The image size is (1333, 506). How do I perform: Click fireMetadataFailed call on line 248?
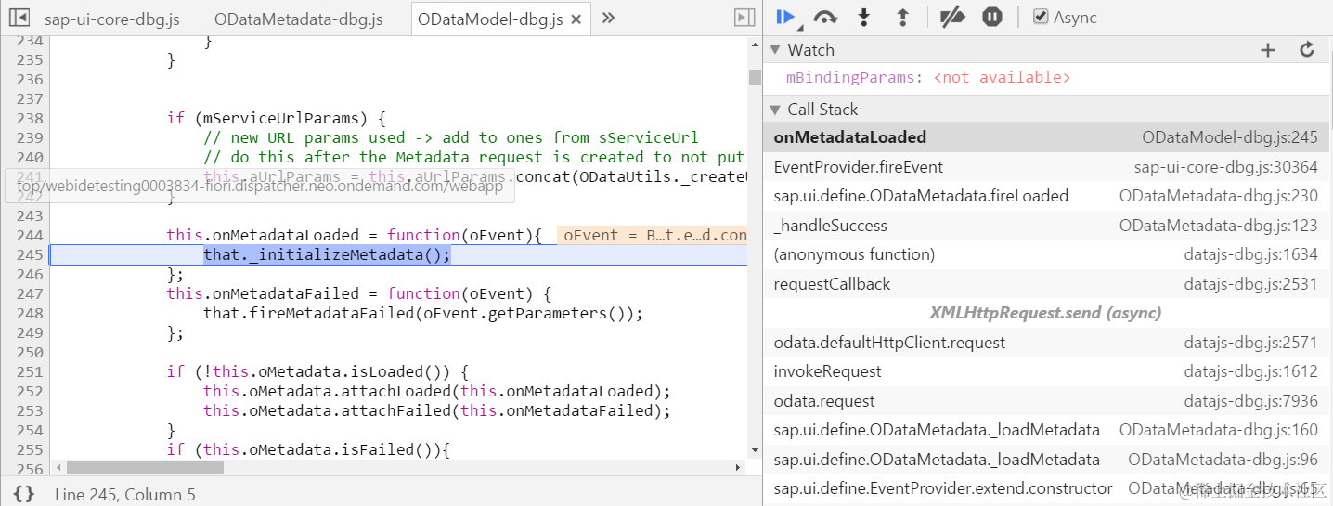pos(423,313)
